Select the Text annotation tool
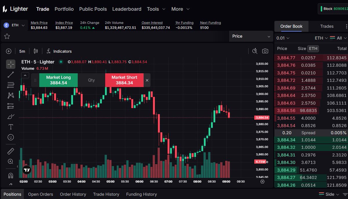This screenshot has height=199, width=348. [11, 127]
